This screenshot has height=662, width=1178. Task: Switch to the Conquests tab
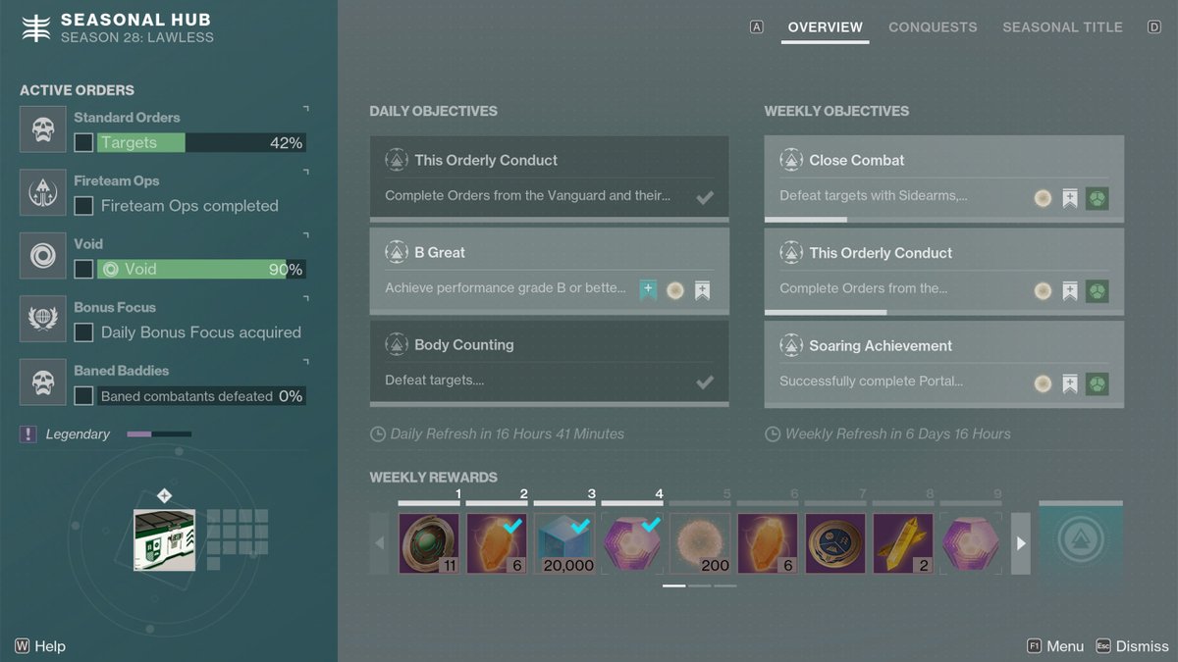[x=933, y=27]
